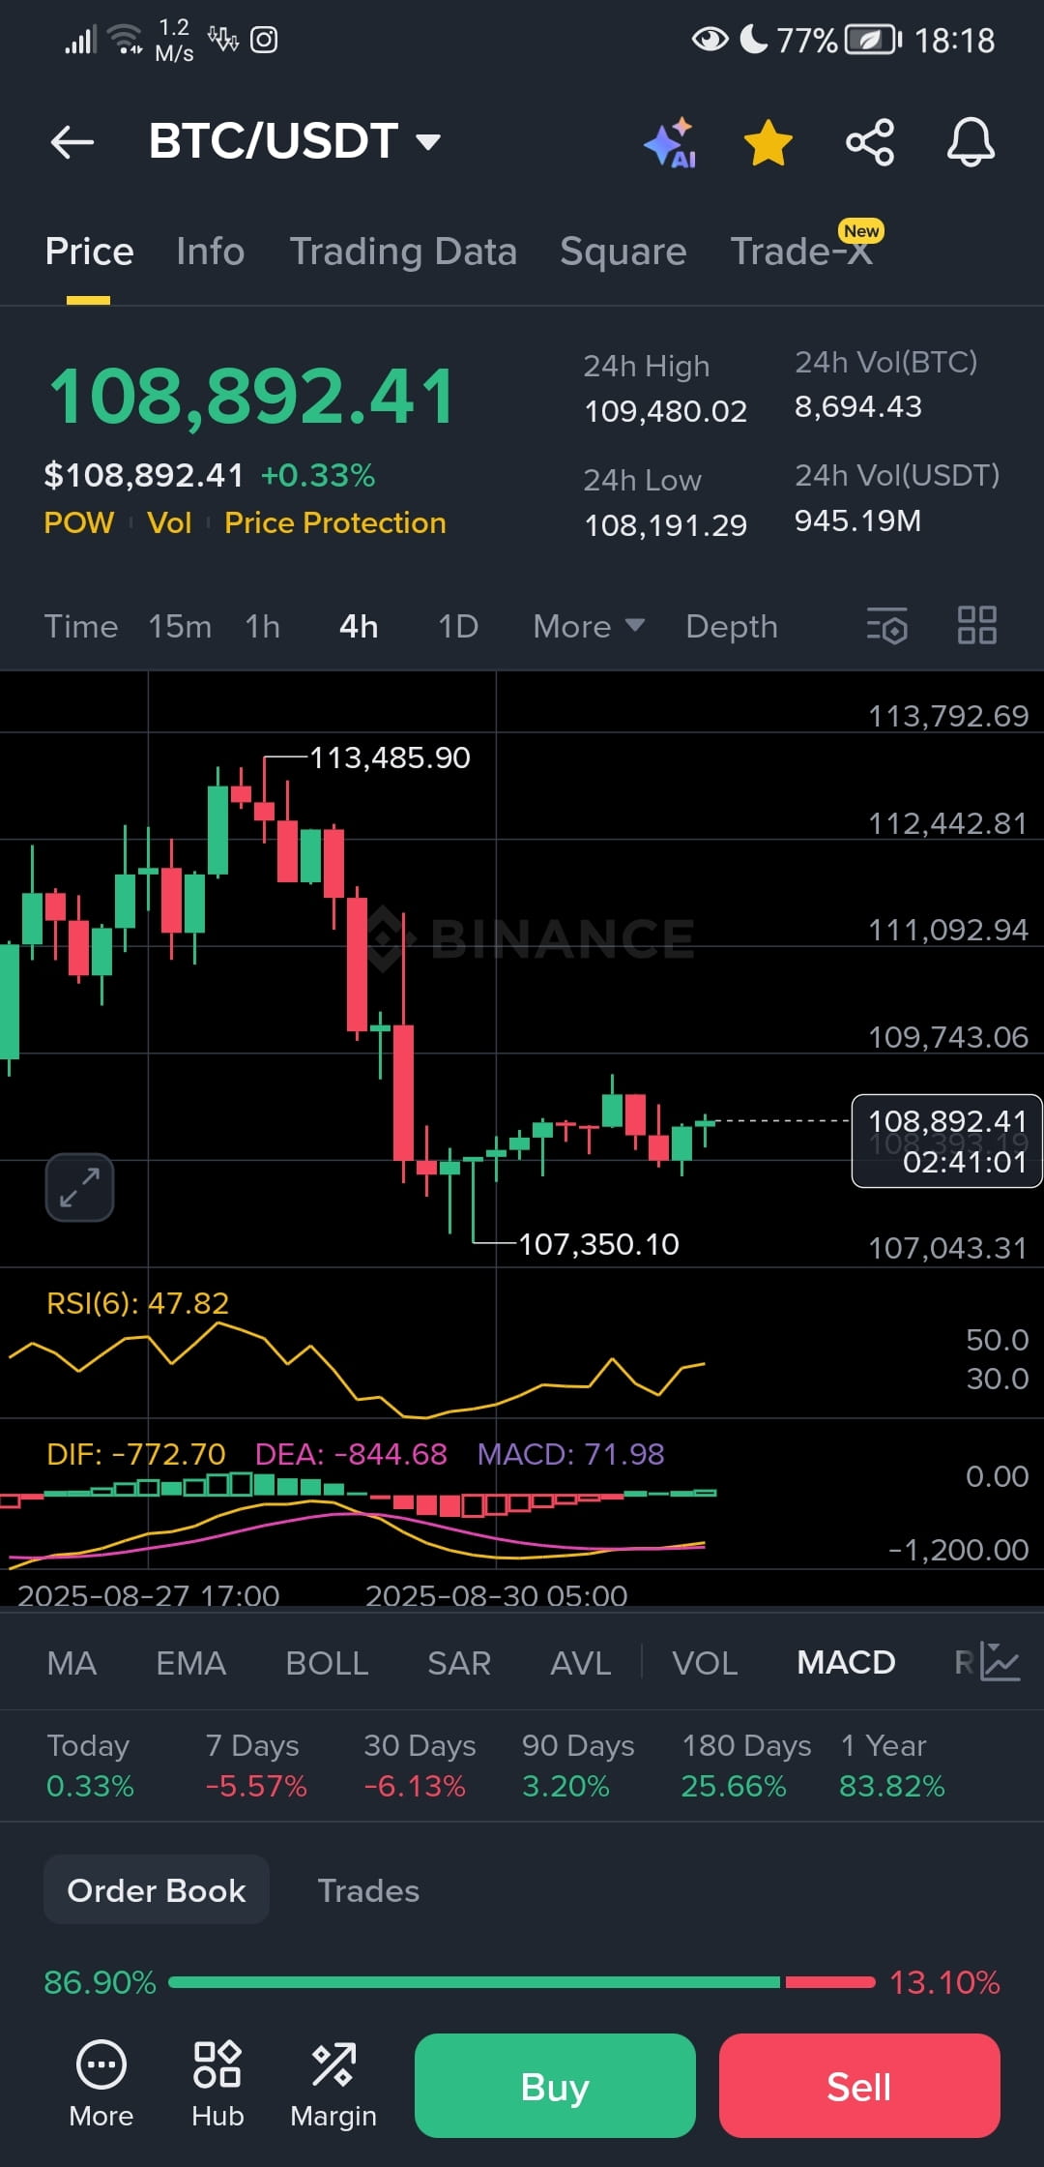Expand chart to fullscreen
The width and height of the screenshot is (1044, 2167).
[79, 1187]
